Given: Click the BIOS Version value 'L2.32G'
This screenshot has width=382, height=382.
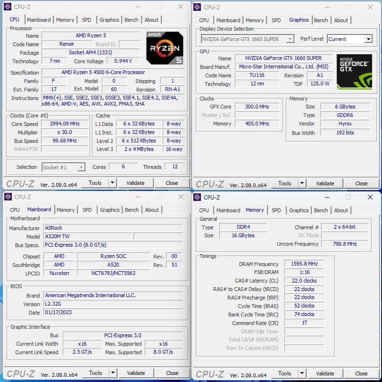Looking at the screenshot, I should tap(113, 304).
